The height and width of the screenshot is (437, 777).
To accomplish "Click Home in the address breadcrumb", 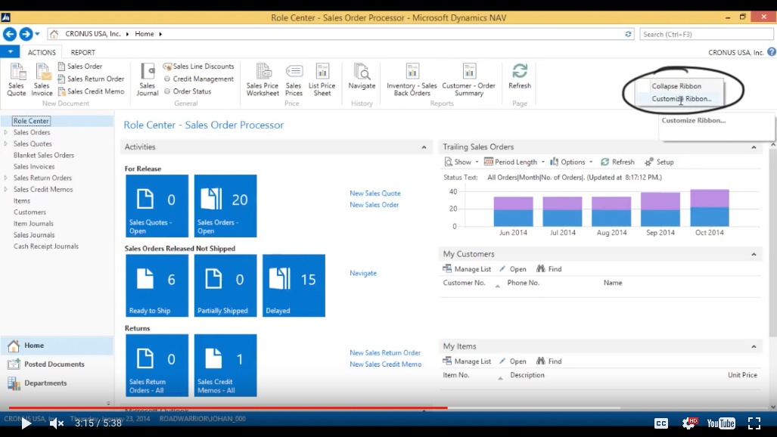I will pyautogui.click(x=145, y=34).
